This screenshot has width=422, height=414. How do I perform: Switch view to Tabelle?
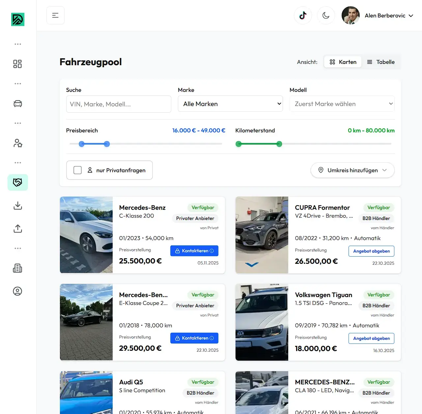381,62
